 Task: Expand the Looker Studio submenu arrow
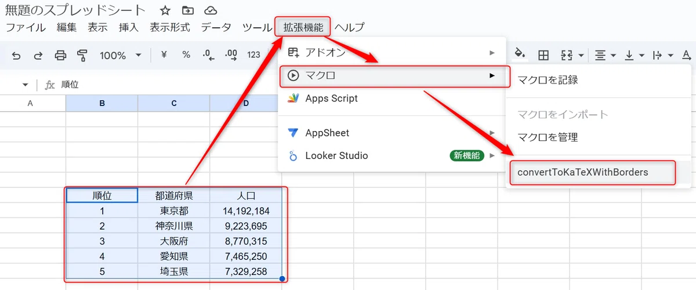point(492,155)
